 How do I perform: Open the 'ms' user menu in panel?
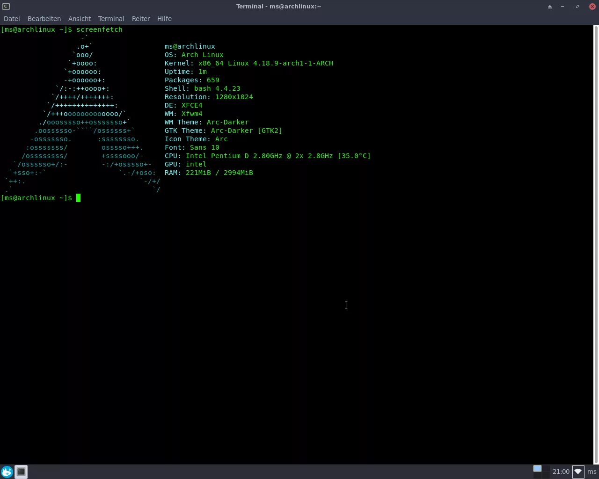592,472
